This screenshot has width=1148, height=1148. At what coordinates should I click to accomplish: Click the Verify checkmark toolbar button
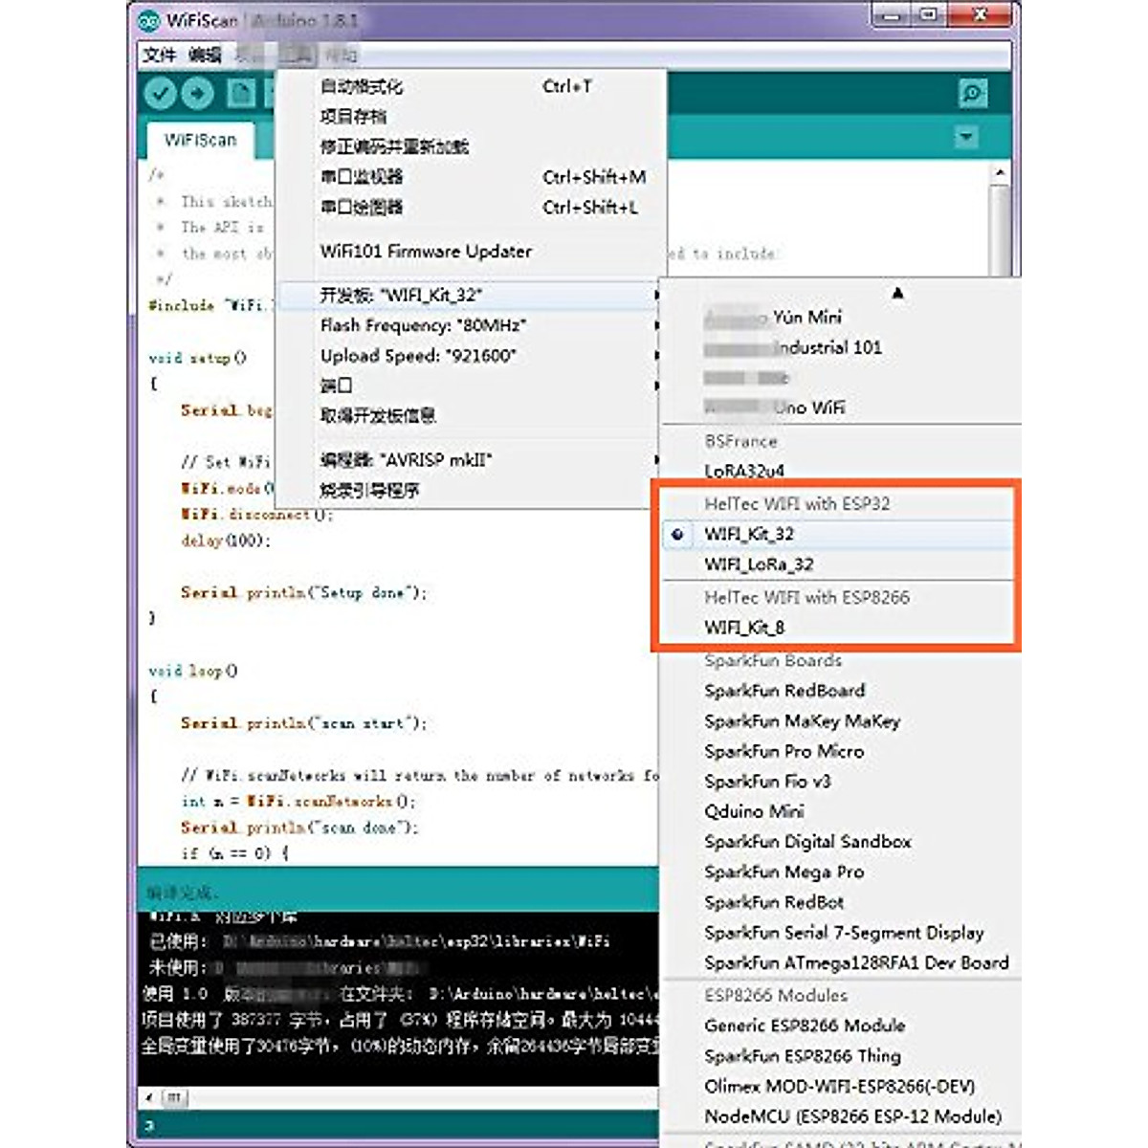(x=160, y=94)
